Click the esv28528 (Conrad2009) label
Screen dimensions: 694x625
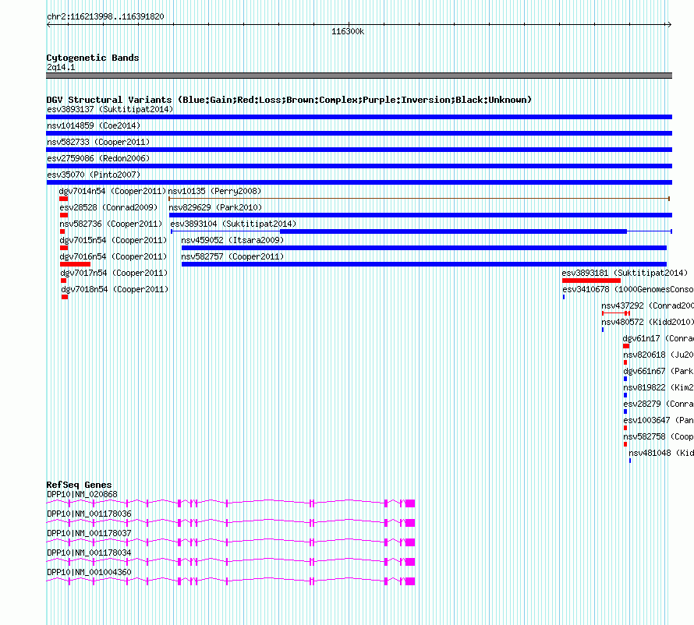click(x=108, y=207)
